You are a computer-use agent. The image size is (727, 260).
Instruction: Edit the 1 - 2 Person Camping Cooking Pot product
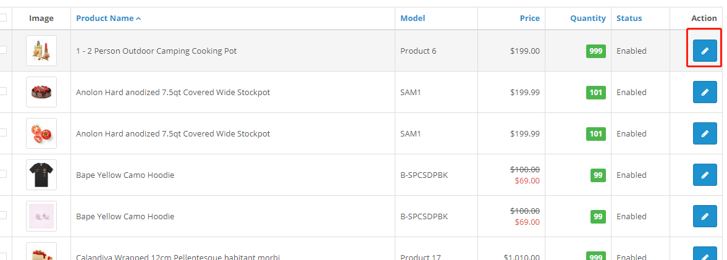click(x=705, y=51)
